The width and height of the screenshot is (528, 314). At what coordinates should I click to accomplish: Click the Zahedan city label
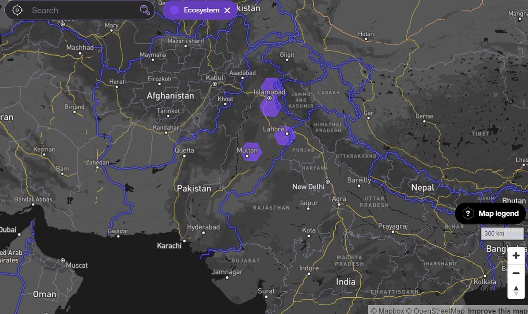(x=98, y=163)
